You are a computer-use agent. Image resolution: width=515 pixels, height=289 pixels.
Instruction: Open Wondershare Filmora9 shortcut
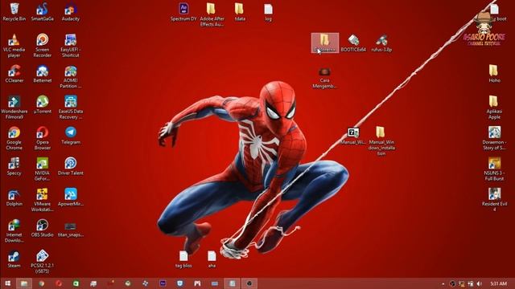point(14,108)
